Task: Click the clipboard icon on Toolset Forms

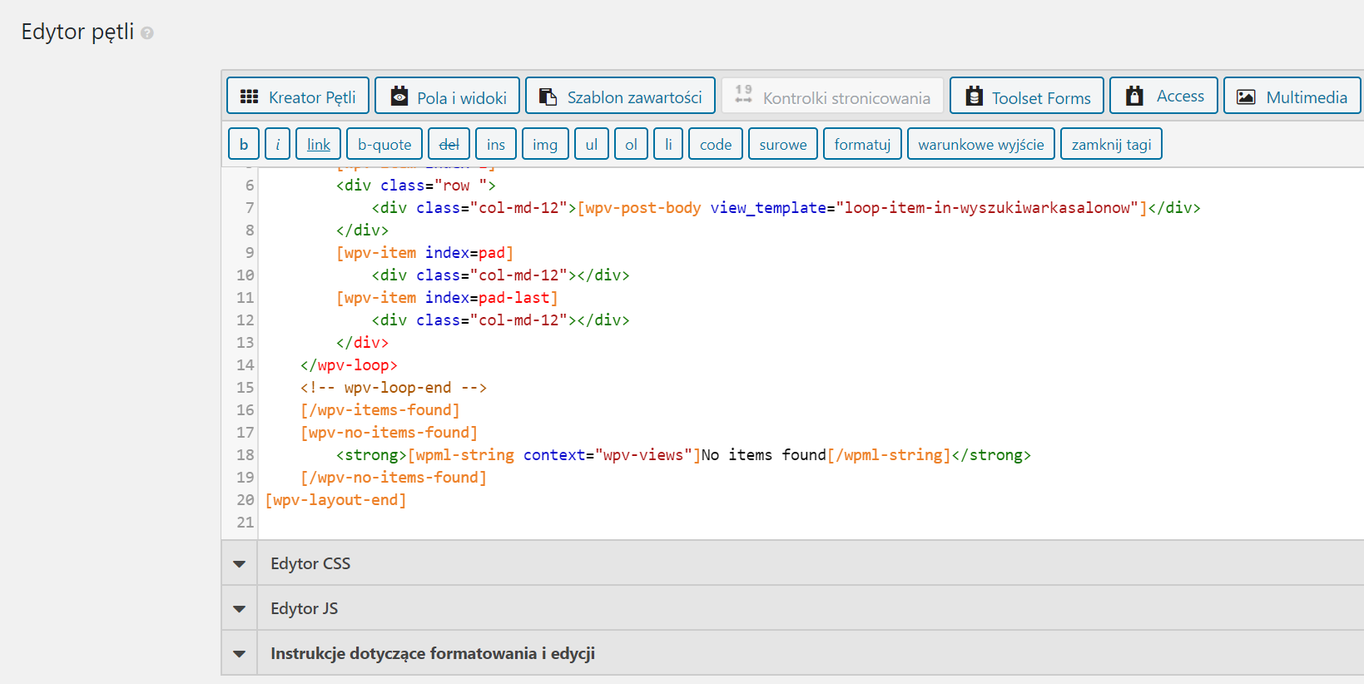Action: click(x=974, y=96)
